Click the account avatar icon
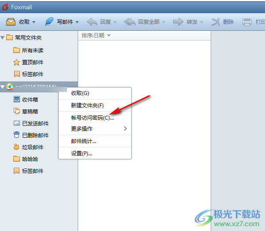 pos(10,87)
